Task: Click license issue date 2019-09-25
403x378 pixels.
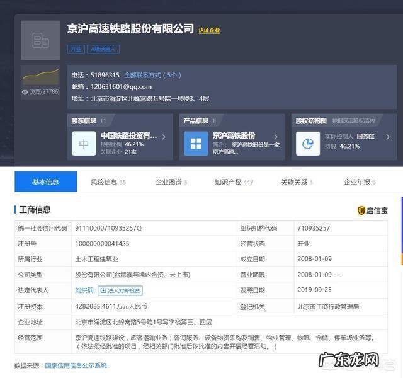Action: pos(315,290)
